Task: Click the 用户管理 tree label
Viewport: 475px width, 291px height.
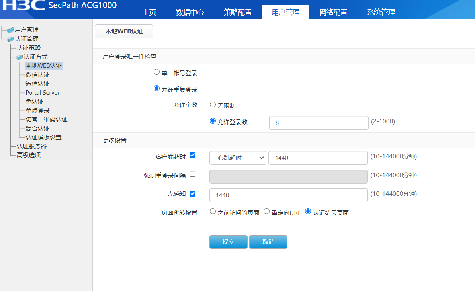Action: pos(27,30)
